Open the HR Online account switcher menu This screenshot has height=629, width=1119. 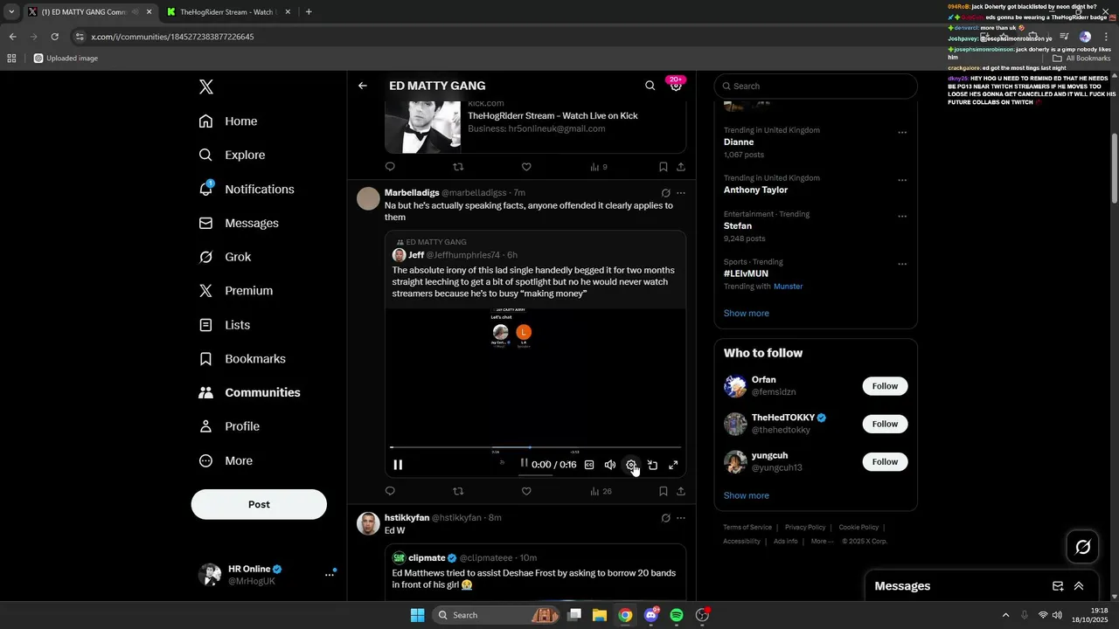[x=330, y=574]
